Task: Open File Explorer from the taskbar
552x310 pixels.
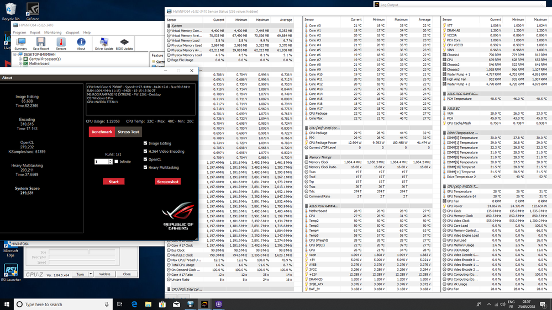Action: coord(148,304)
